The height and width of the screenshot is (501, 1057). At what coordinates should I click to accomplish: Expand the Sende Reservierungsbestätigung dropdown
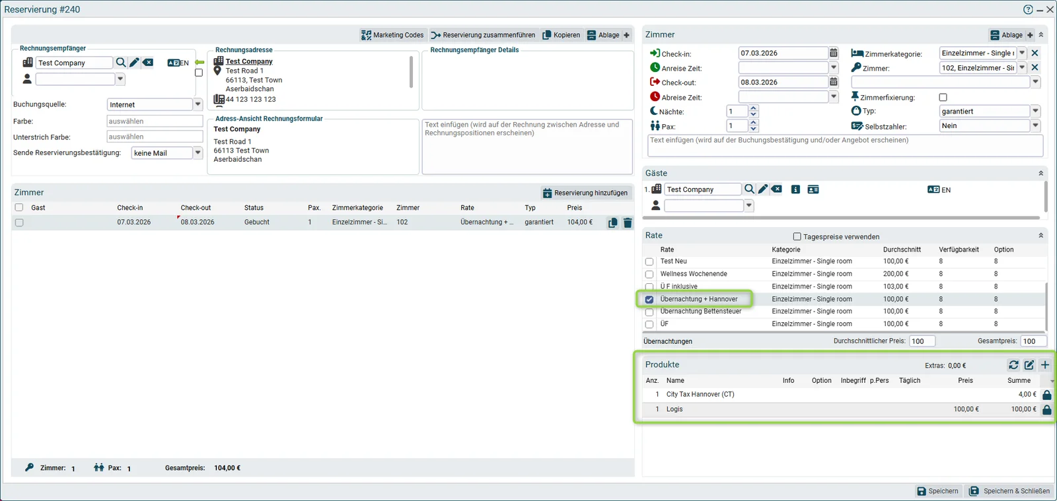(x=198, y=152)
